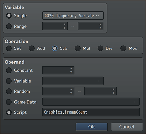The image size is (146, 134).
Task: Click the Range end number field
Action: (91, 26)
